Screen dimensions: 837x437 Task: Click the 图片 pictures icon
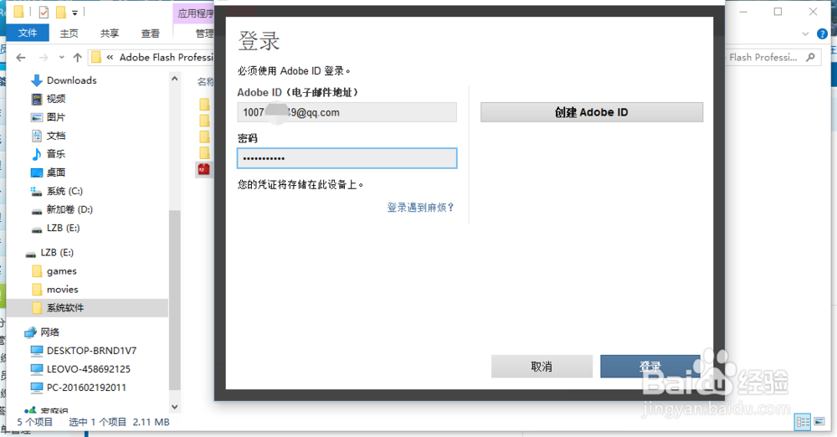(36, 117)
